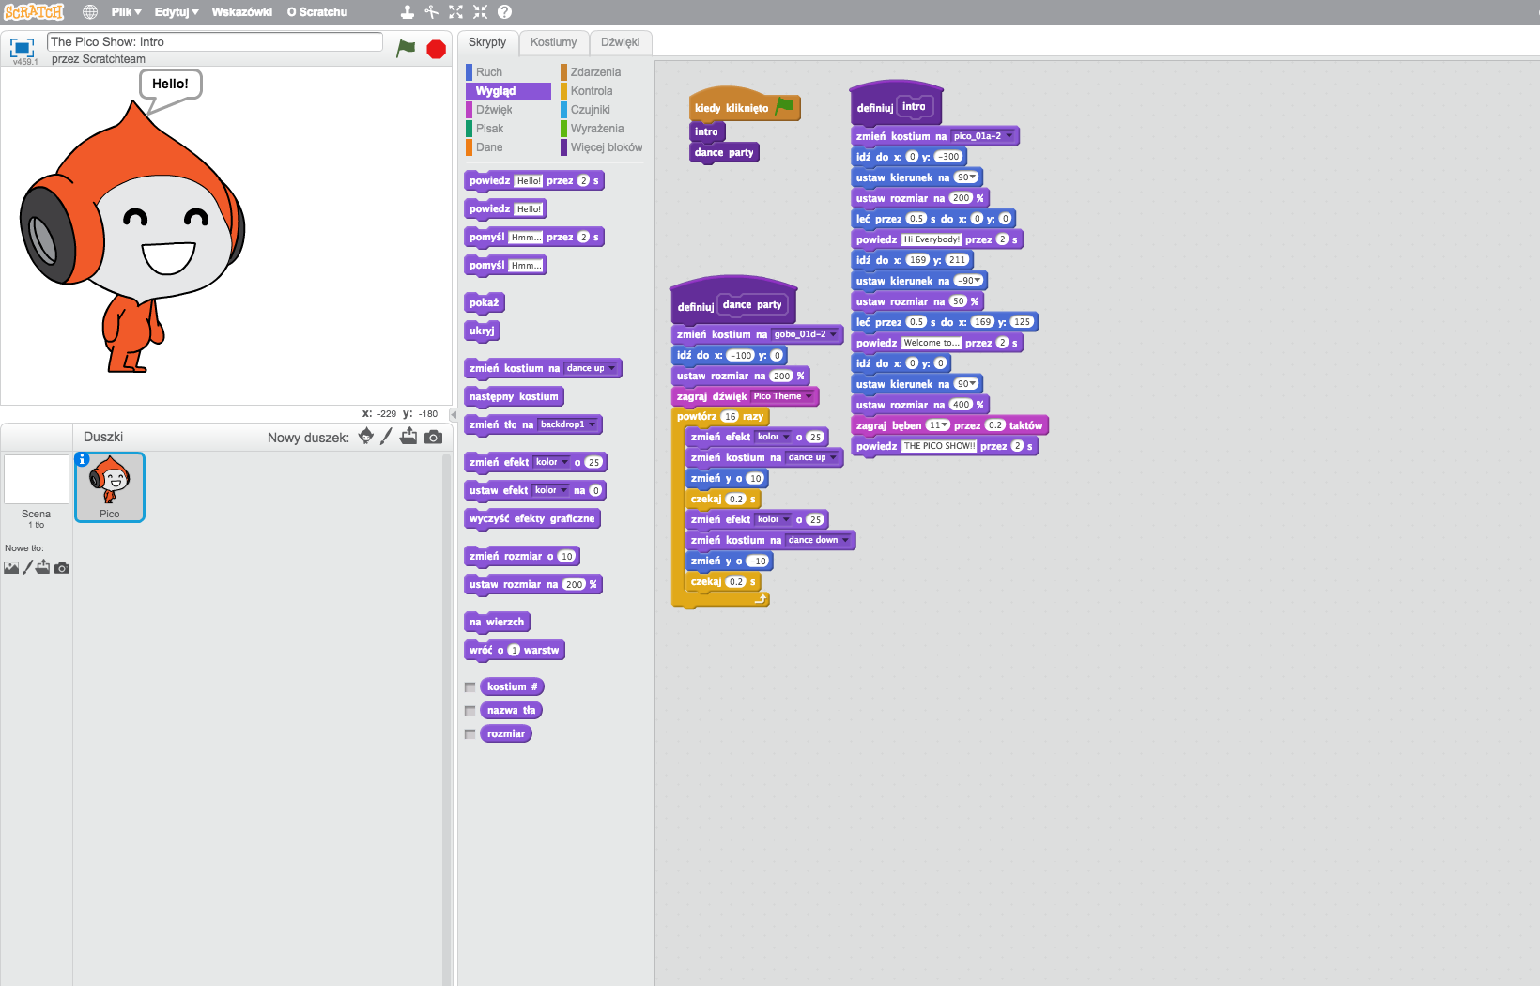This screenshot has height=986, width=1540.
Task: Open drum number 11 dropdown
Action: click(x=939, y=425)
